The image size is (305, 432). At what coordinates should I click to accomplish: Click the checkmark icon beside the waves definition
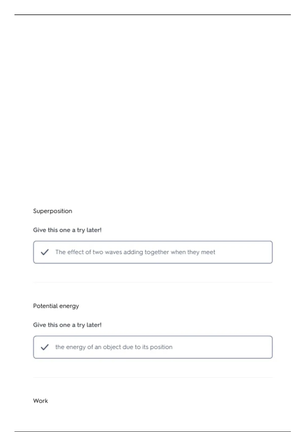point(45,252)
